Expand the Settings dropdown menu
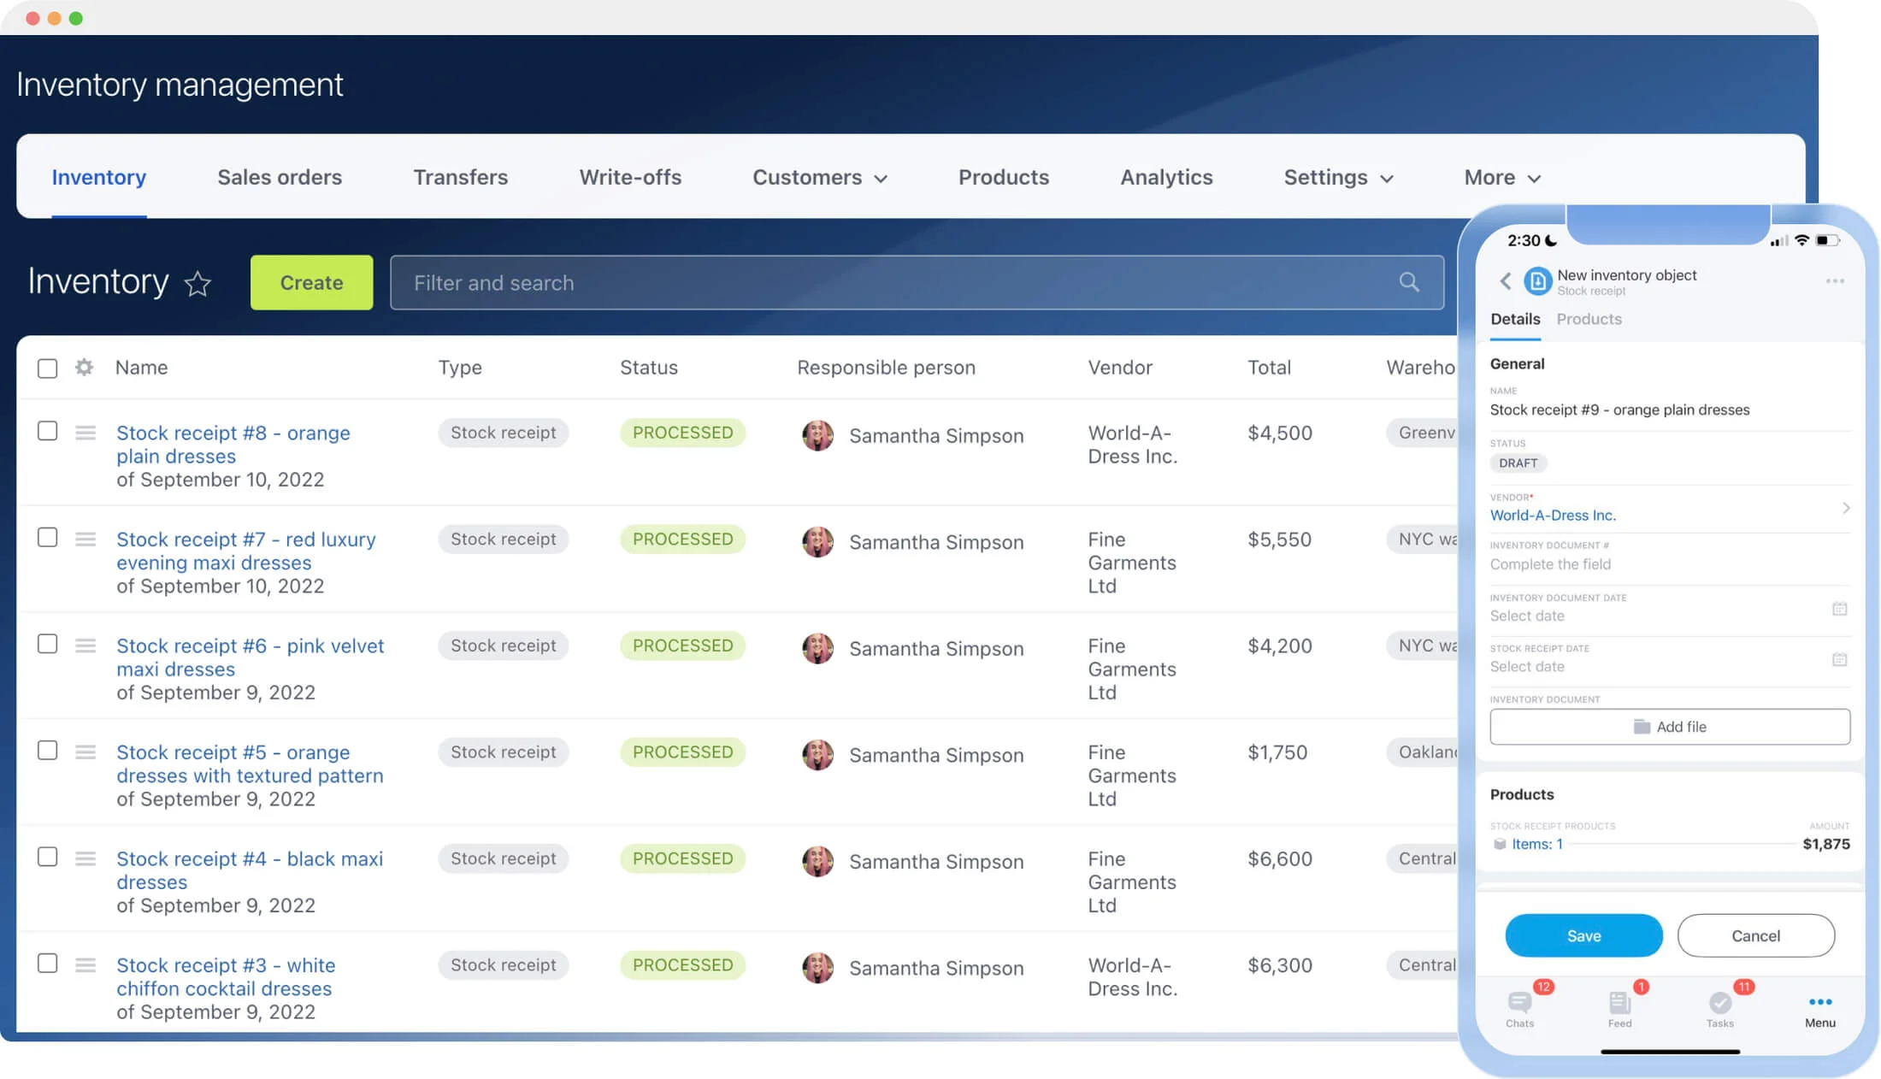Screen dimensions: 1881x1079 1338,177
